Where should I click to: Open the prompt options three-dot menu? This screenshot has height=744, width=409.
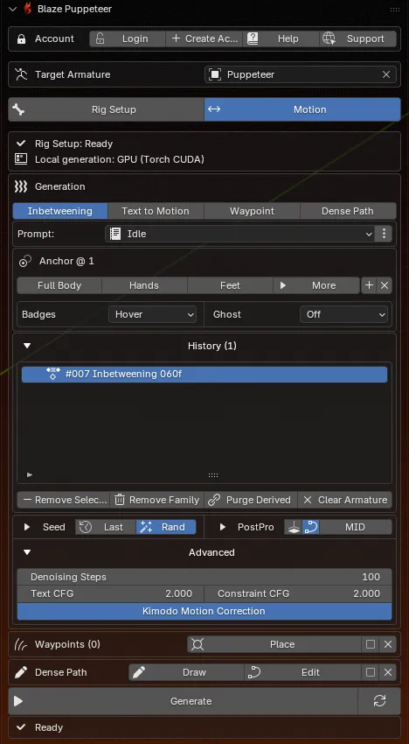[384, 234]
